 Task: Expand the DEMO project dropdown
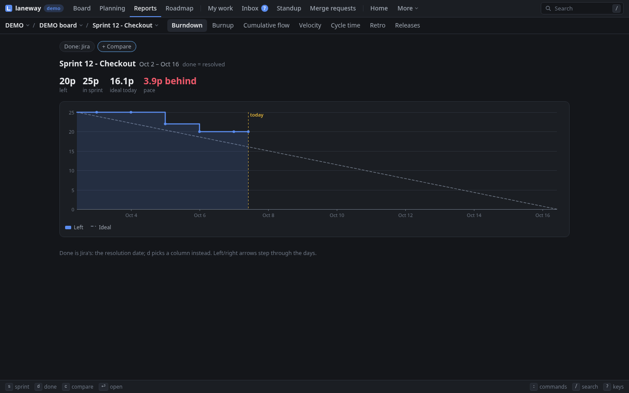tap(17, 25)
